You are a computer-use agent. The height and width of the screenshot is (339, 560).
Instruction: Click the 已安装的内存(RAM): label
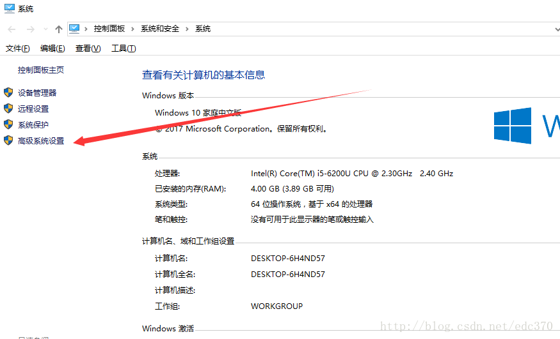point(190,189)
